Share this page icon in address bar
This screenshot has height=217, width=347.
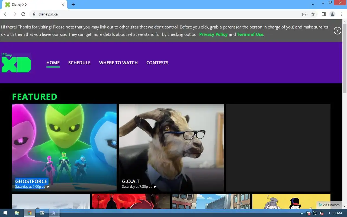[x=304, y=14]
